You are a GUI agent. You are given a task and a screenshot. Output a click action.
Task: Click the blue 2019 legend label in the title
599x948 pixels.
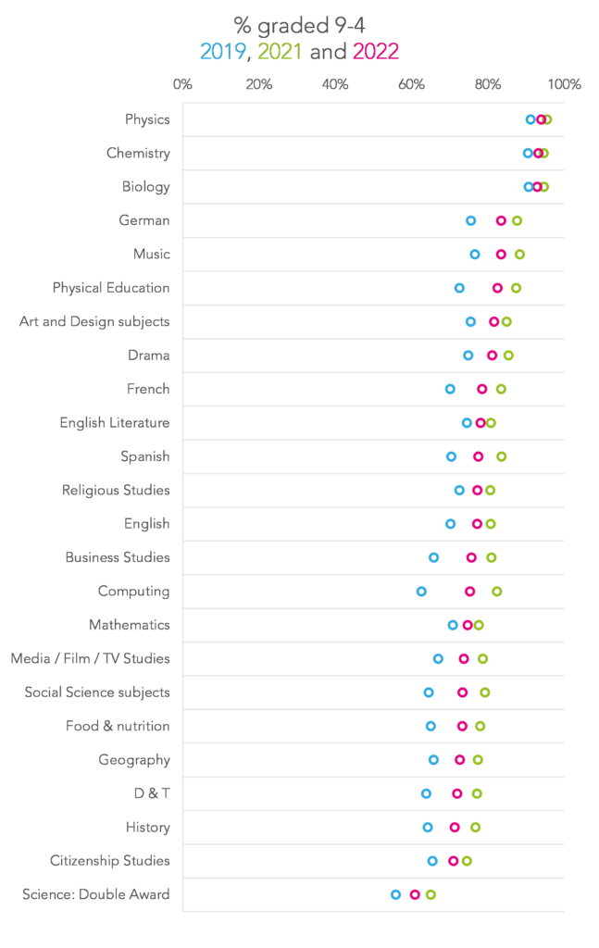223,52
